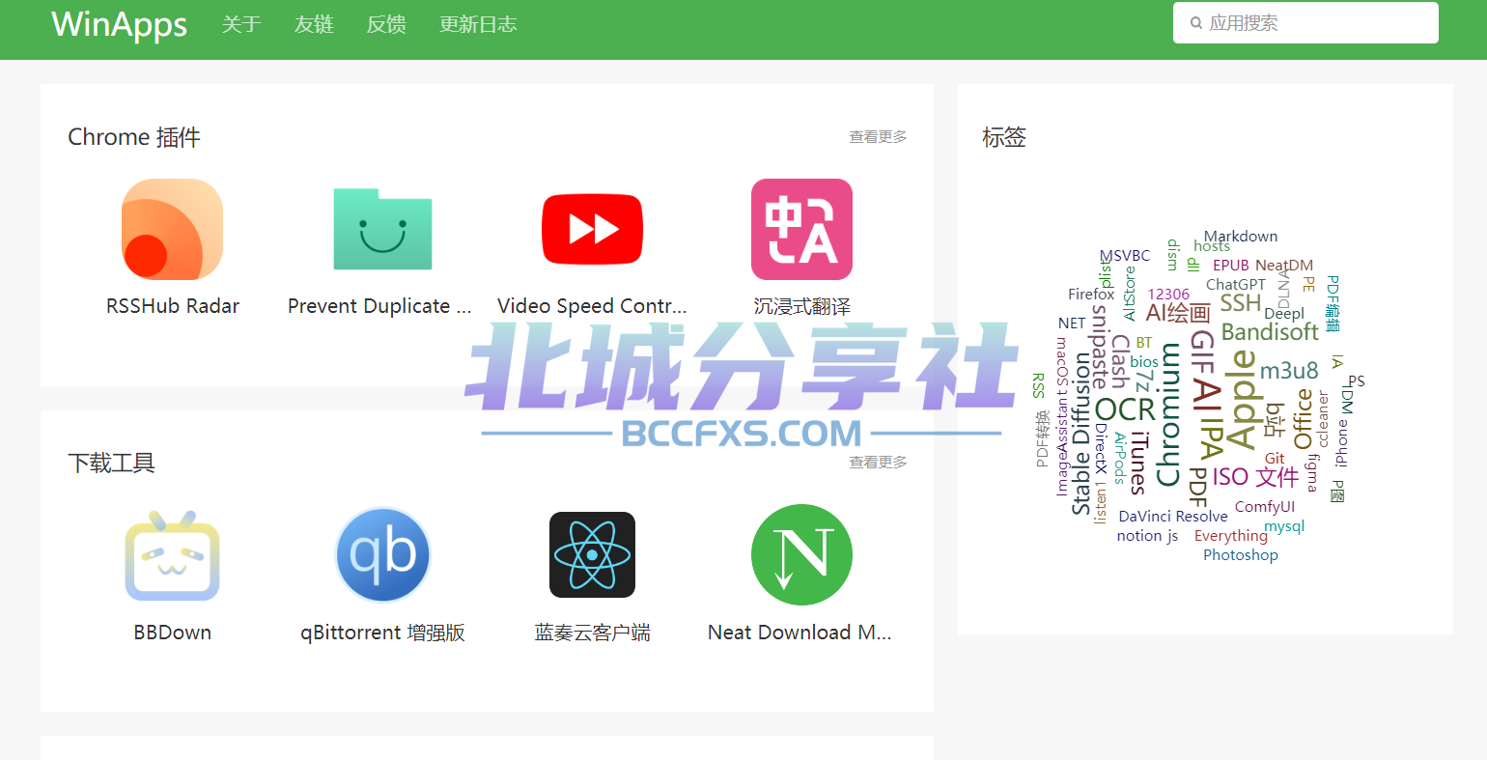The width and height of the screenshot is (1487, 760).
Task: Click the Everything tag in the cloud
Action: pos(1230,536)
